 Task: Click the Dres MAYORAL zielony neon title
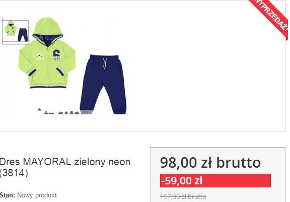coord(65,167)
